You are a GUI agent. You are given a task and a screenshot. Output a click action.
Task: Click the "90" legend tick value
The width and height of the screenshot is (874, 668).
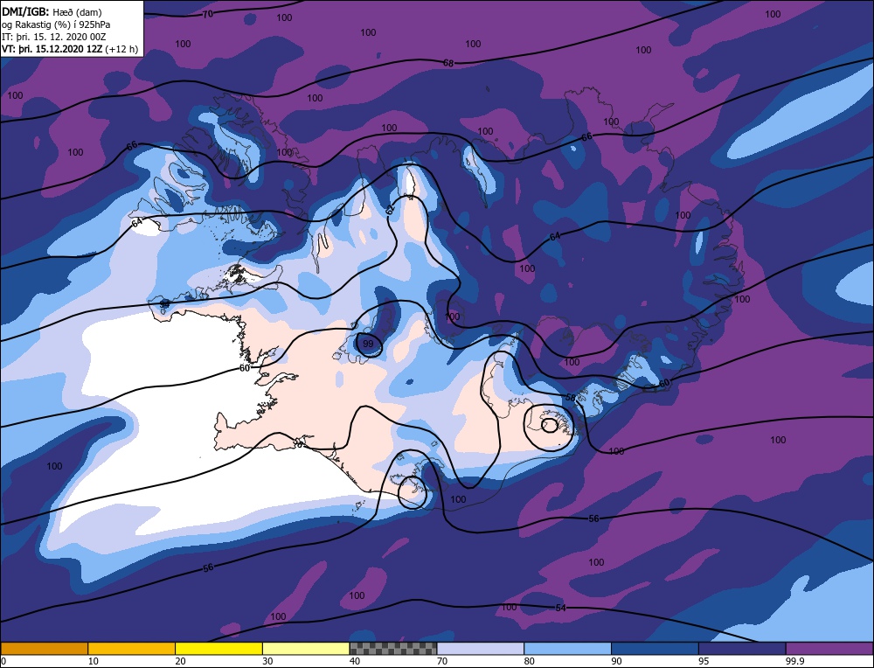pyautogui.click(x=616, y=661)
